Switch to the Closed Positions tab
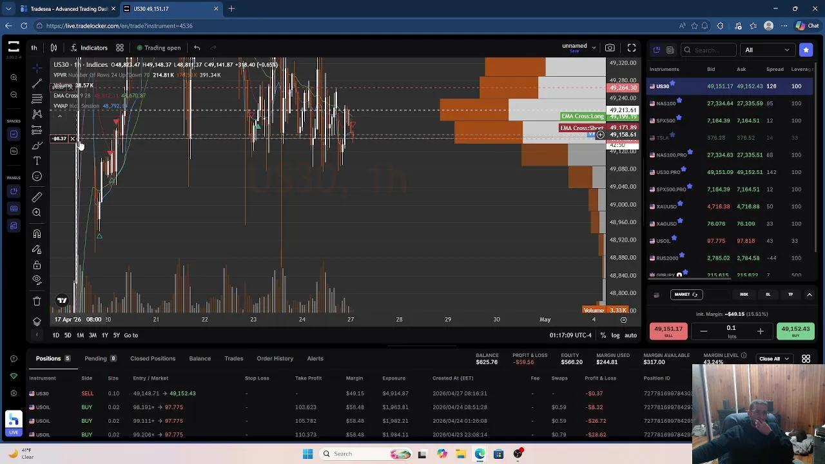 [153, 358]
